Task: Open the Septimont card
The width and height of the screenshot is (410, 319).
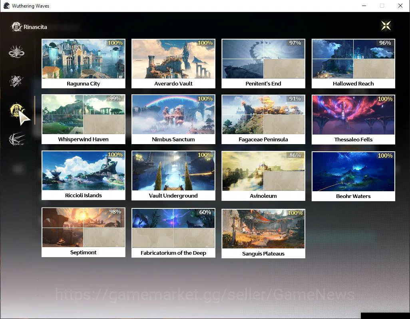Action: (x=84, y=232)
